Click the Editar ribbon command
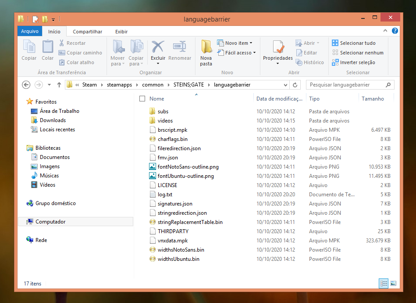416x303 pixels. point(307,53)
